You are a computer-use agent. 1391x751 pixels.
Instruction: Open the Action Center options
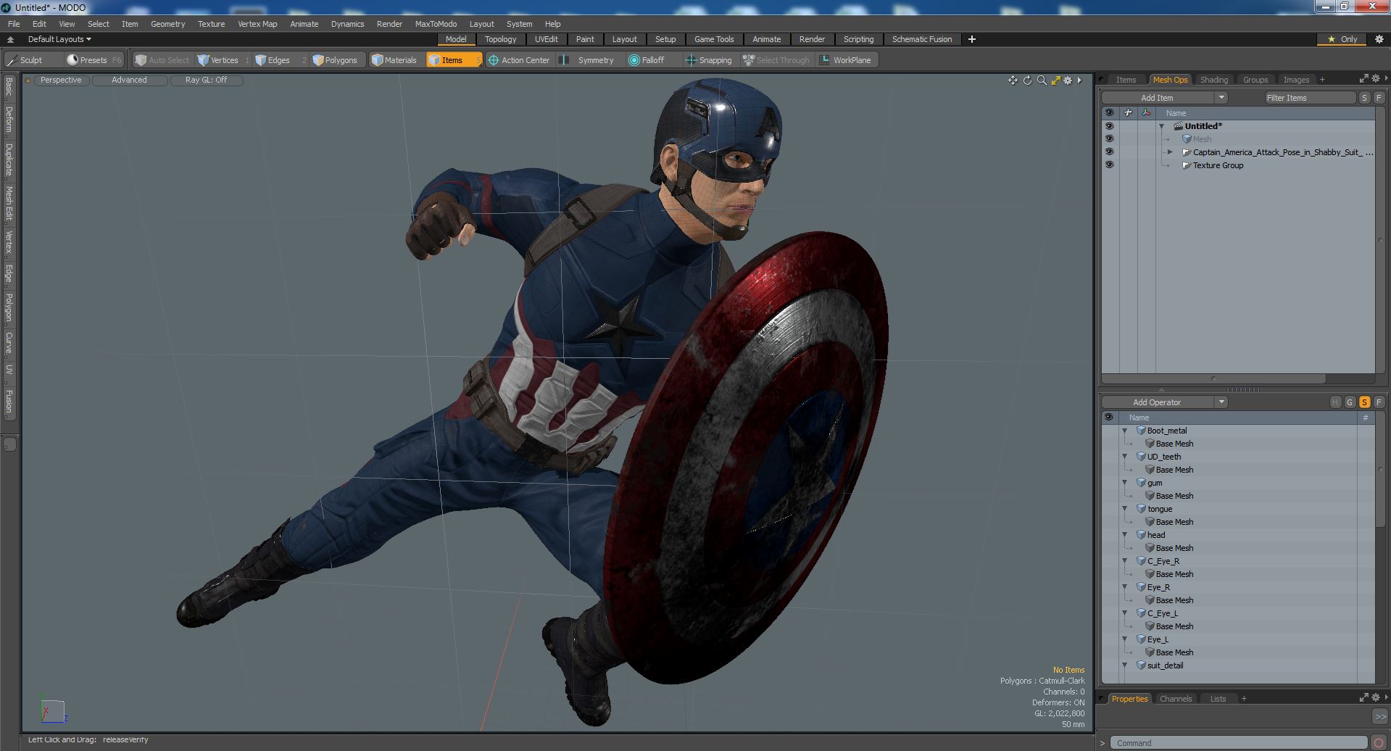(519, 60)
